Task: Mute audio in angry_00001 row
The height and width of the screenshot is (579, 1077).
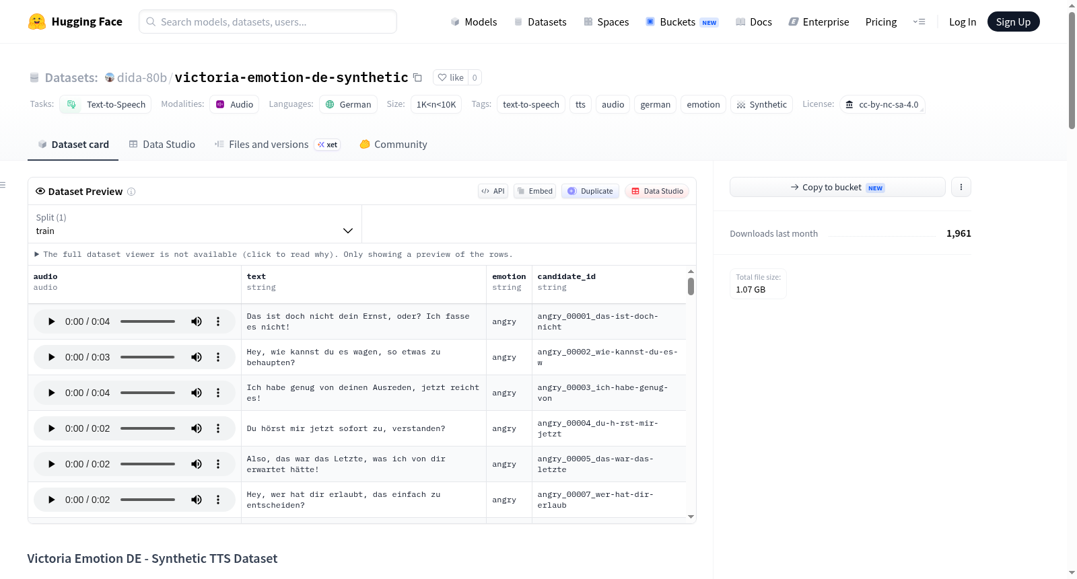Action: tap(197, 321)
